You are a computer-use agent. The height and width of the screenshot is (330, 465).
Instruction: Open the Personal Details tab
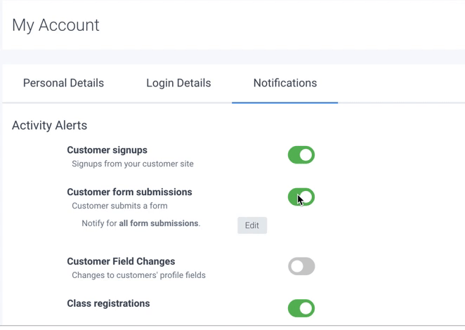(63, 83)
